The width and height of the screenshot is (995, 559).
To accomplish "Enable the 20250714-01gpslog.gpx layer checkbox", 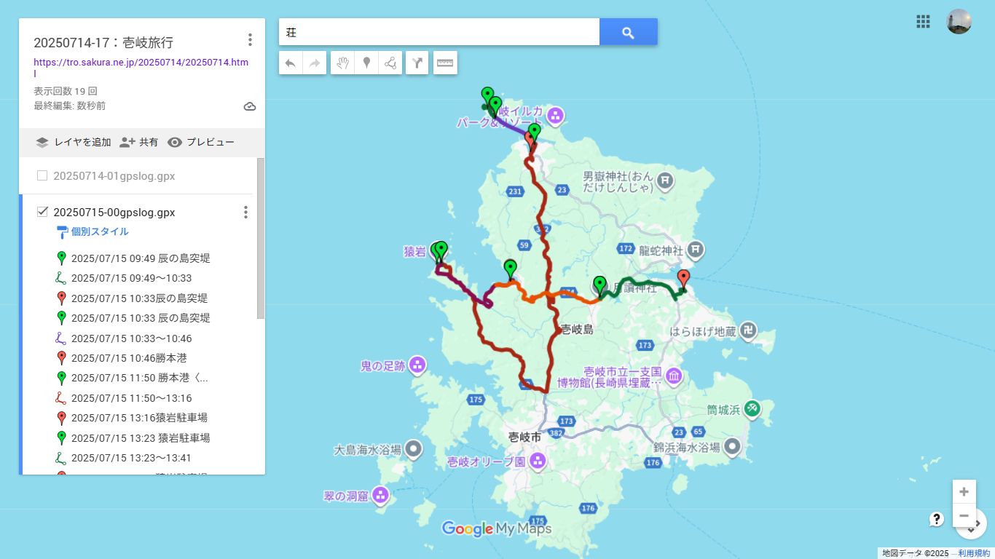I will tap(42, 175).
